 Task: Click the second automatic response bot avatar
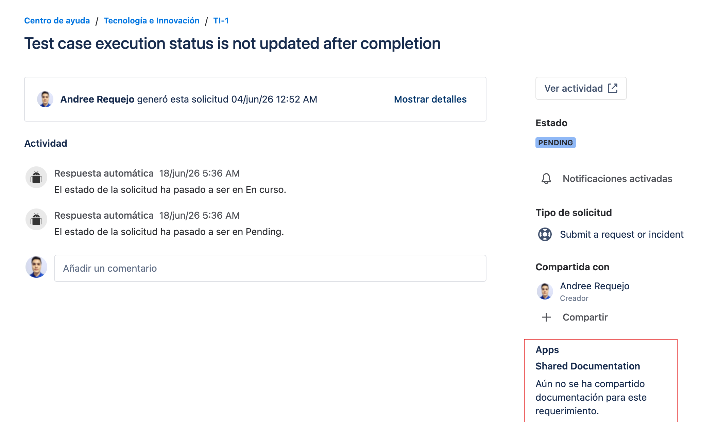point(36,219)
